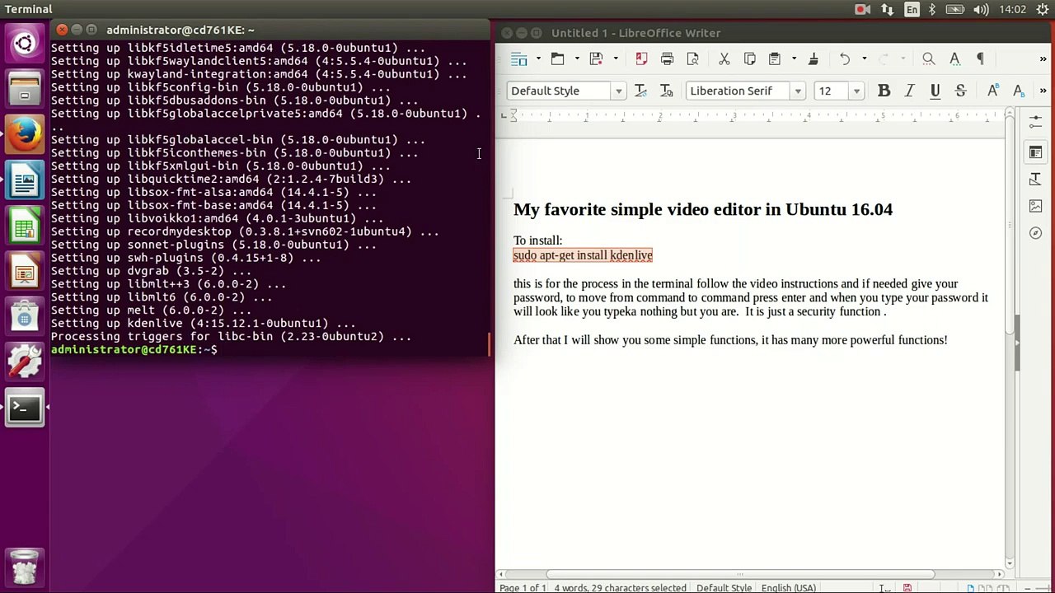Click the Font Name input field
This screenshot has width=1055, height=593.
coord(738,91)
